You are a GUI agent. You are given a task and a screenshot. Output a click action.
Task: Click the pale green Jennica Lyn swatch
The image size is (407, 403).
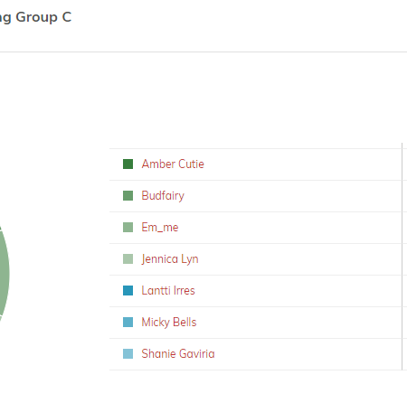tap(128, 259)
